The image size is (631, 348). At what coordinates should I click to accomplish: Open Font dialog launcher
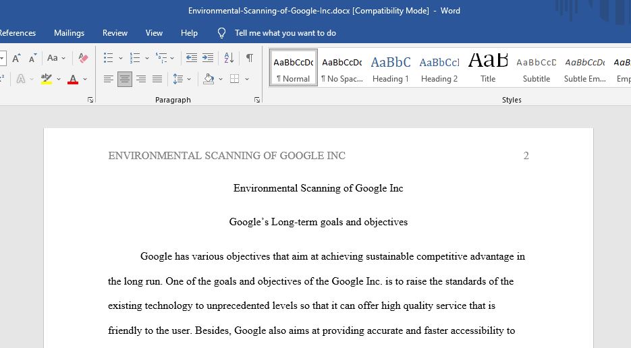90,100
